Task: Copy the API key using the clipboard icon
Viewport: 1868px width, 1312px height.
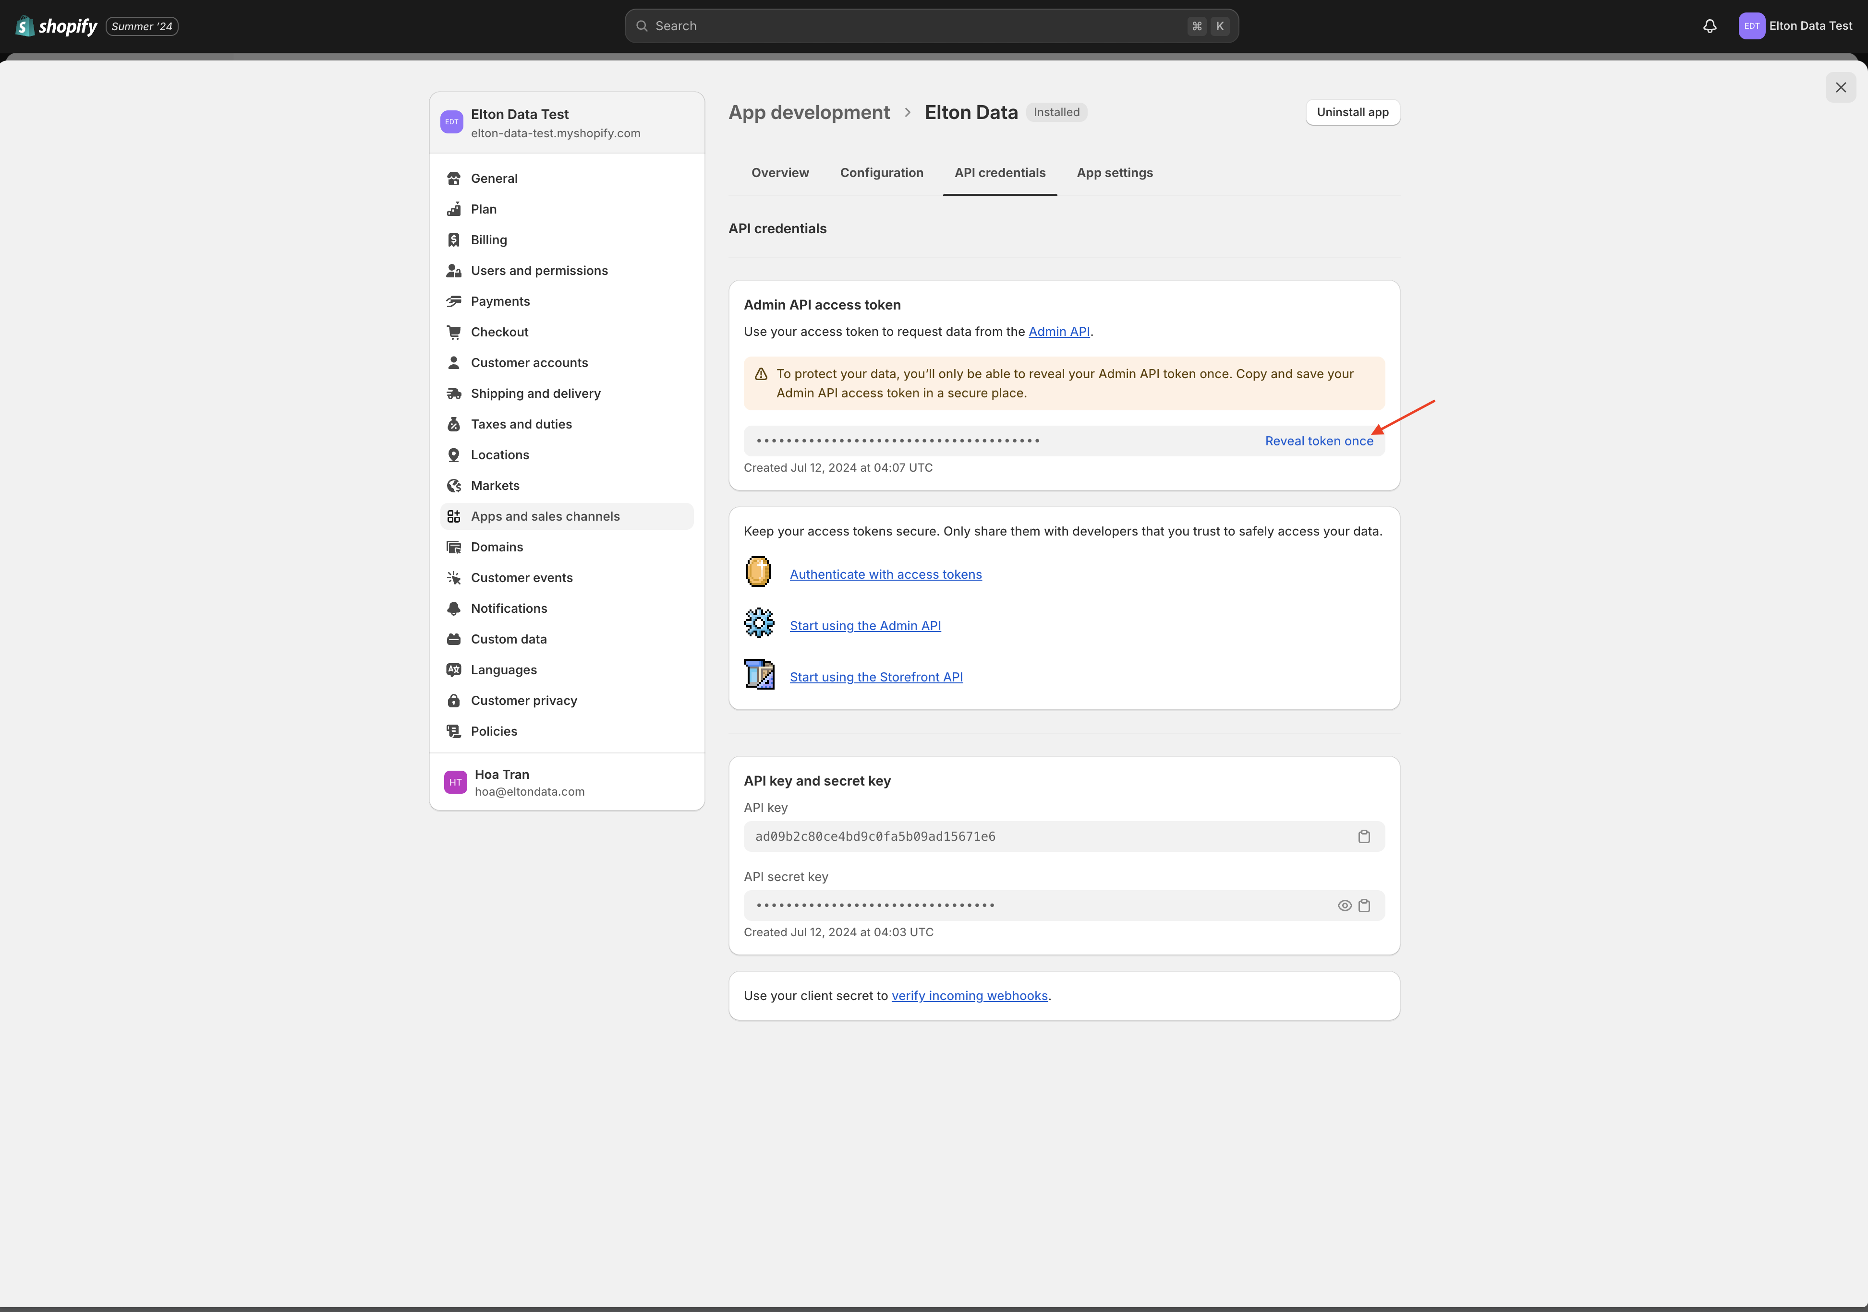Action: pos(1364,835)
